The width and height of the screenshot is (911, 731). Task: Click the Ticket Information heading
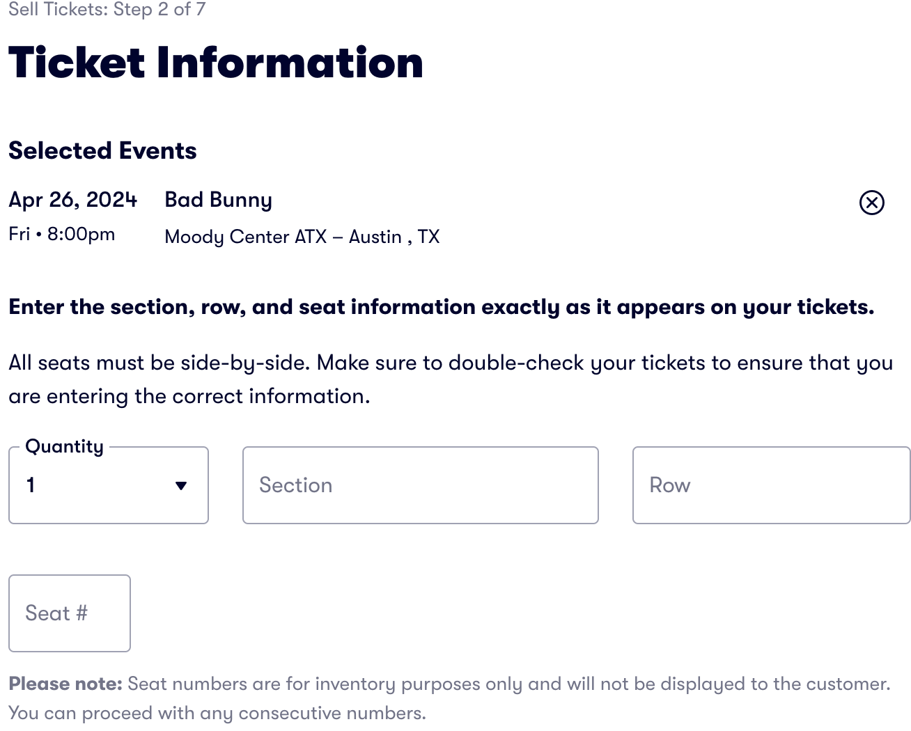pyautogui.click(x=215, y=63)
